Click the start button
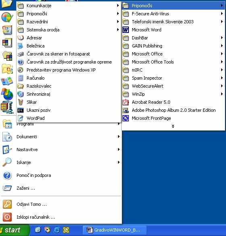The height and width of the screenshot is (236, 226). coord(15,230)
